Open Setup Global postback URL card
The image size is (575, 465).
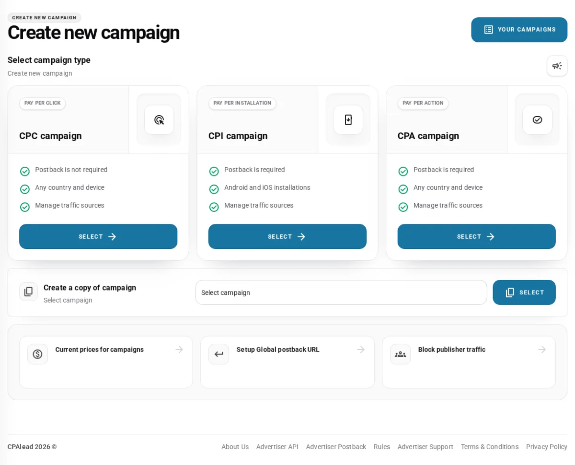tap(287, 362)
